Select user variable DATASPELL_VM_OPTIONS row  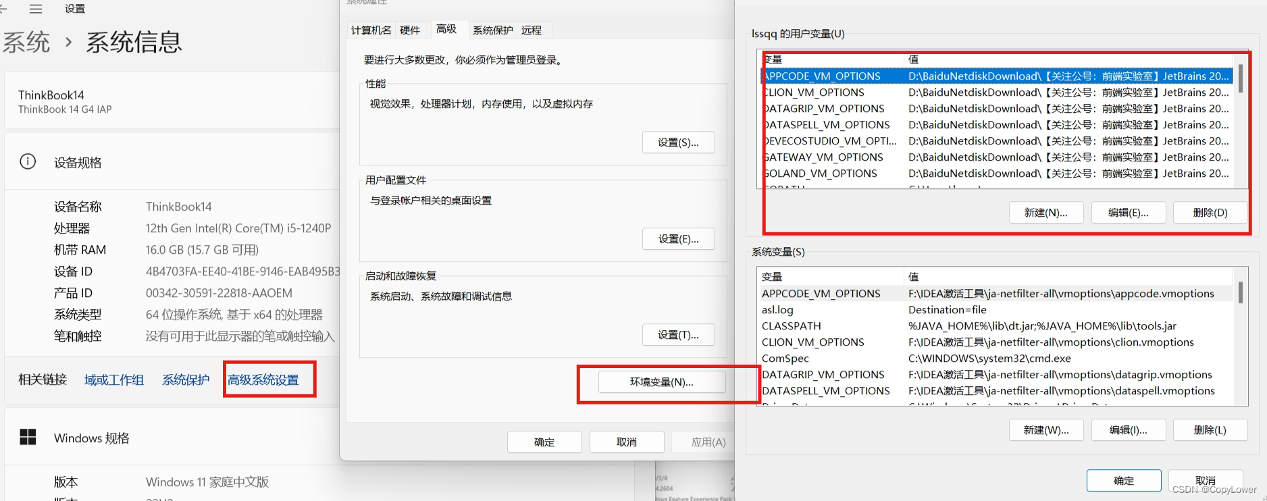coord(998,125)
